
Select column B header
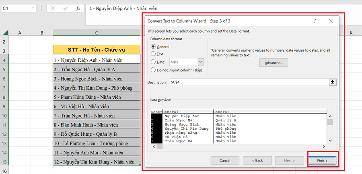coord(42,33)
